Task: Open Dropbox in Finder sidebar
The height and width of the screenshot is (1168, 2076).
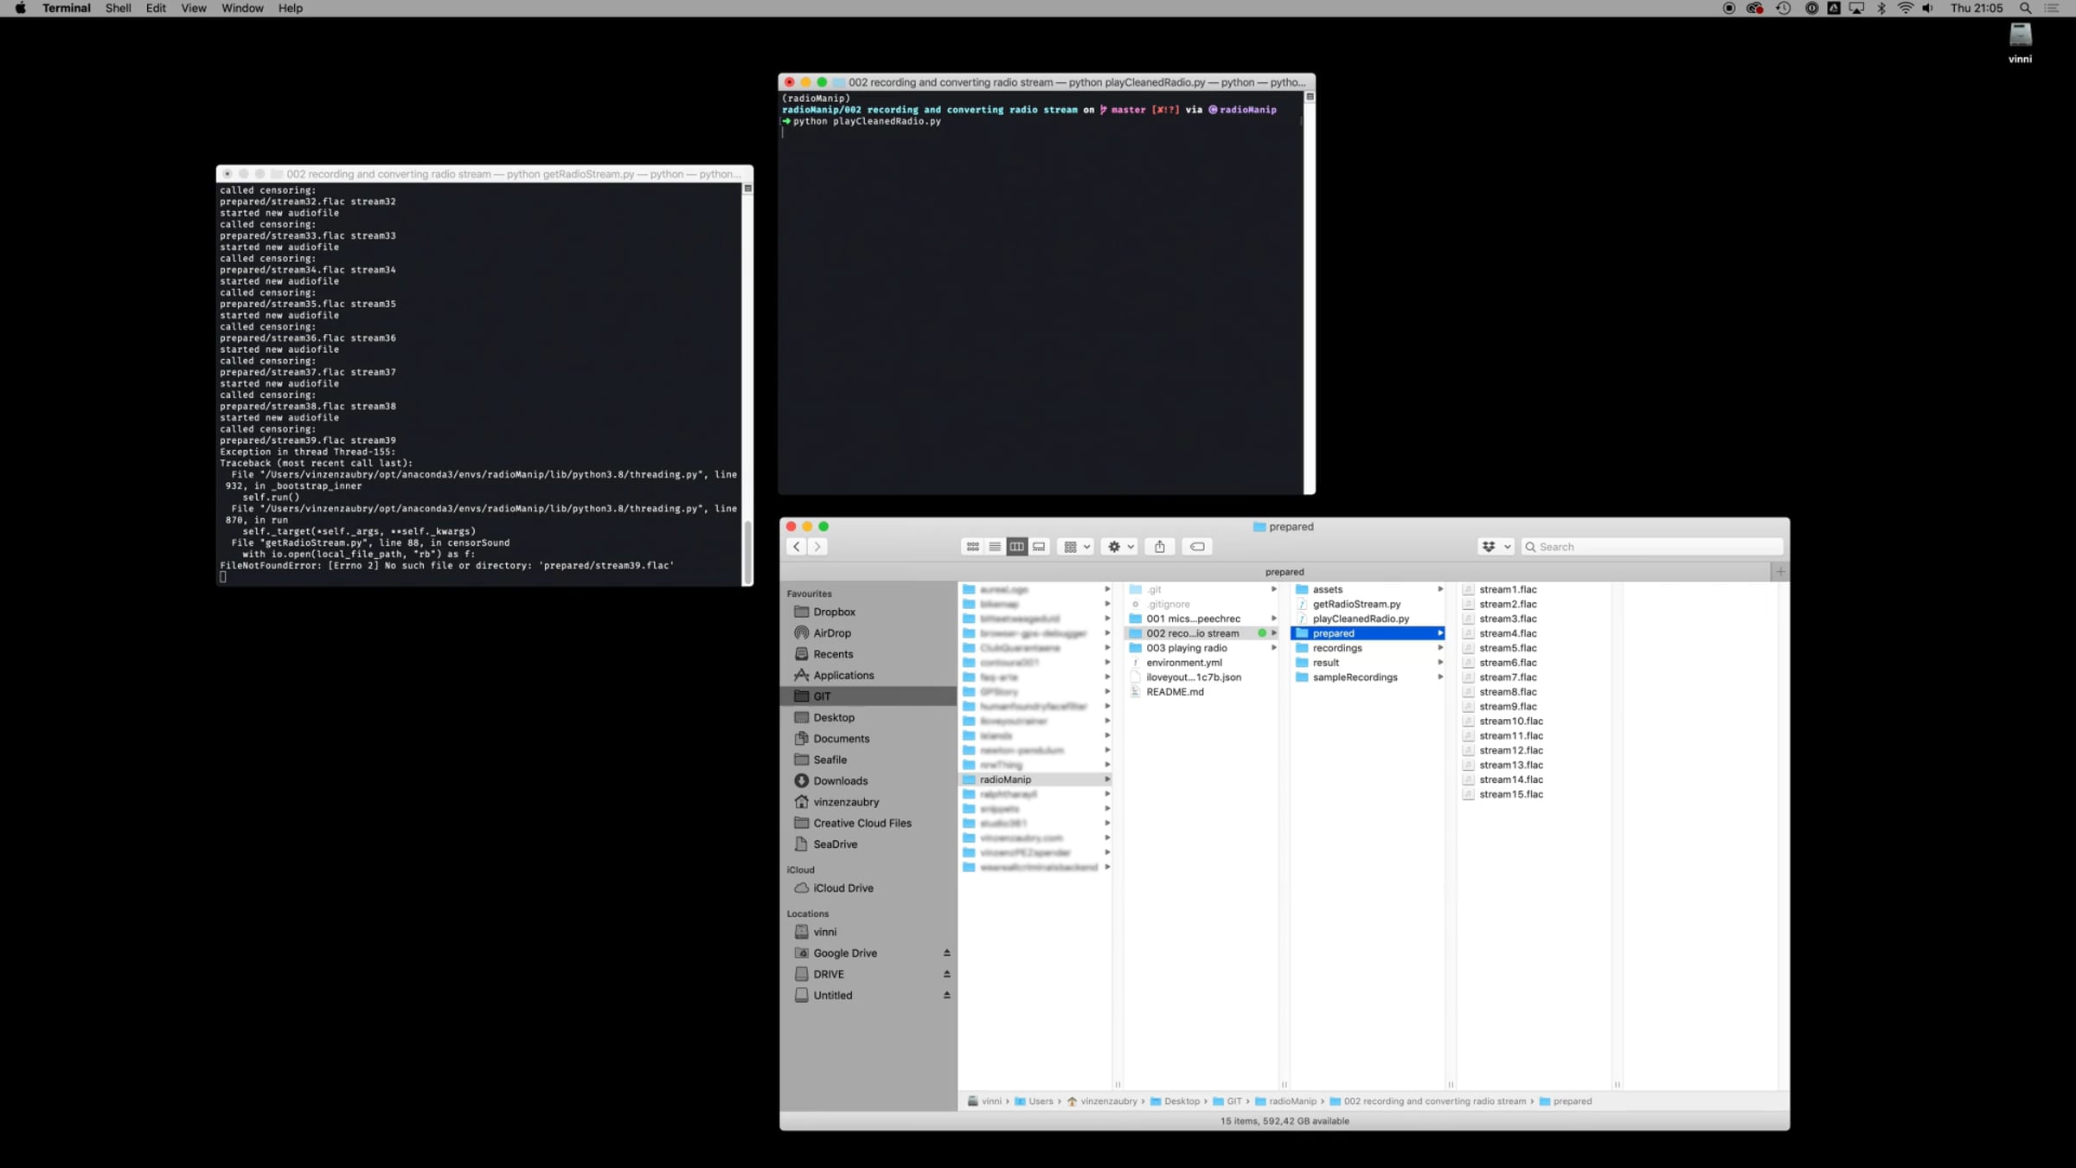Action: [834, 612]
